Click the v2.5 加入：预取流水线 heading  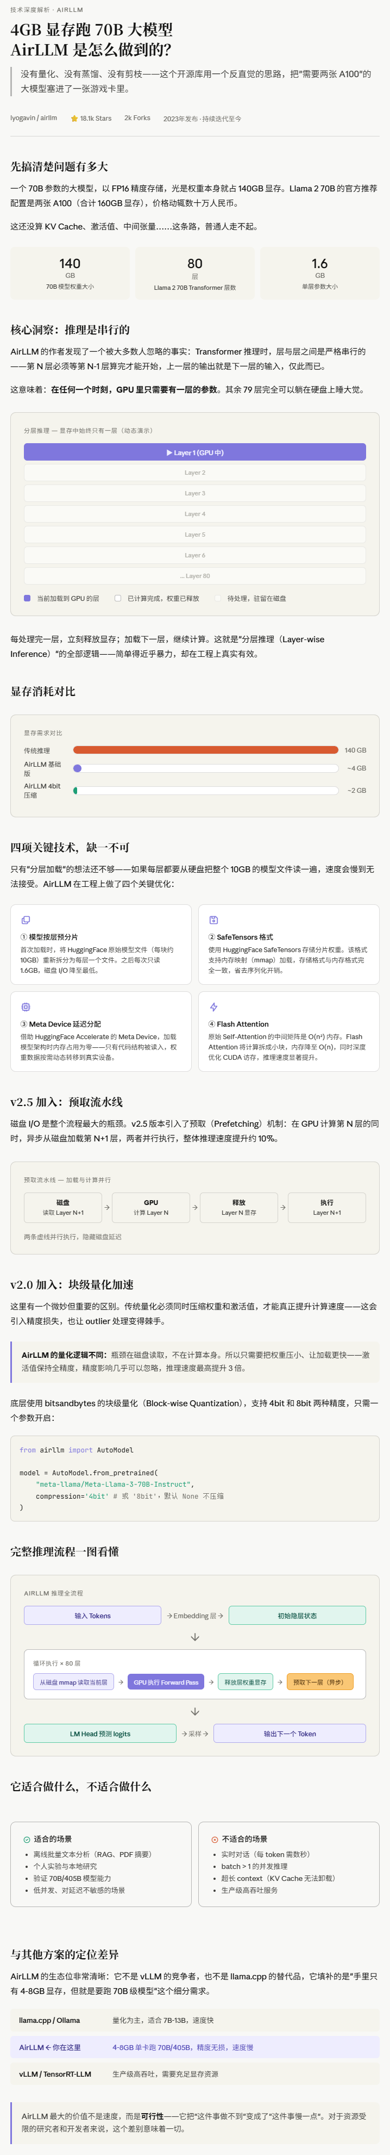point(66,1102)
